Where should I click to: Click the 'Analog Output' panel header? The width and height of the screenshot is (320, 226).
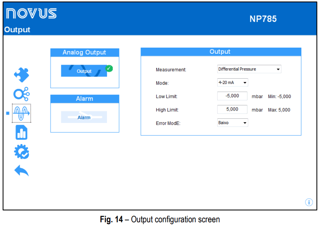coord(85,53)
